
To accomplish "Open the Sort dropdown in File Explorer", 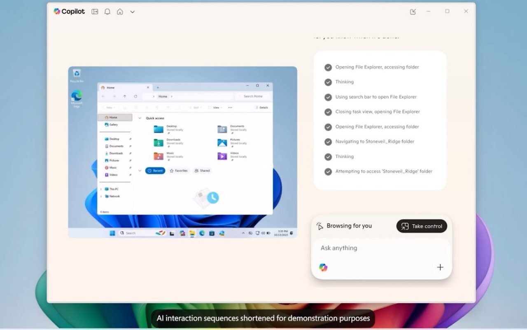I will (x=196, y=108).
